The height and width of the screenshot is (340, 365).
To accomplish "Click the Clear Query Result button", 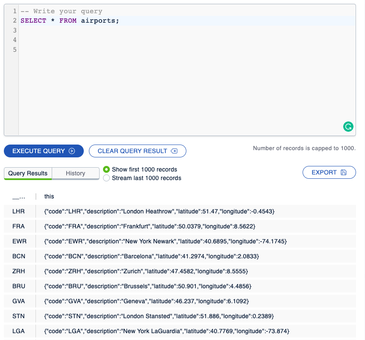I will 137,151.
